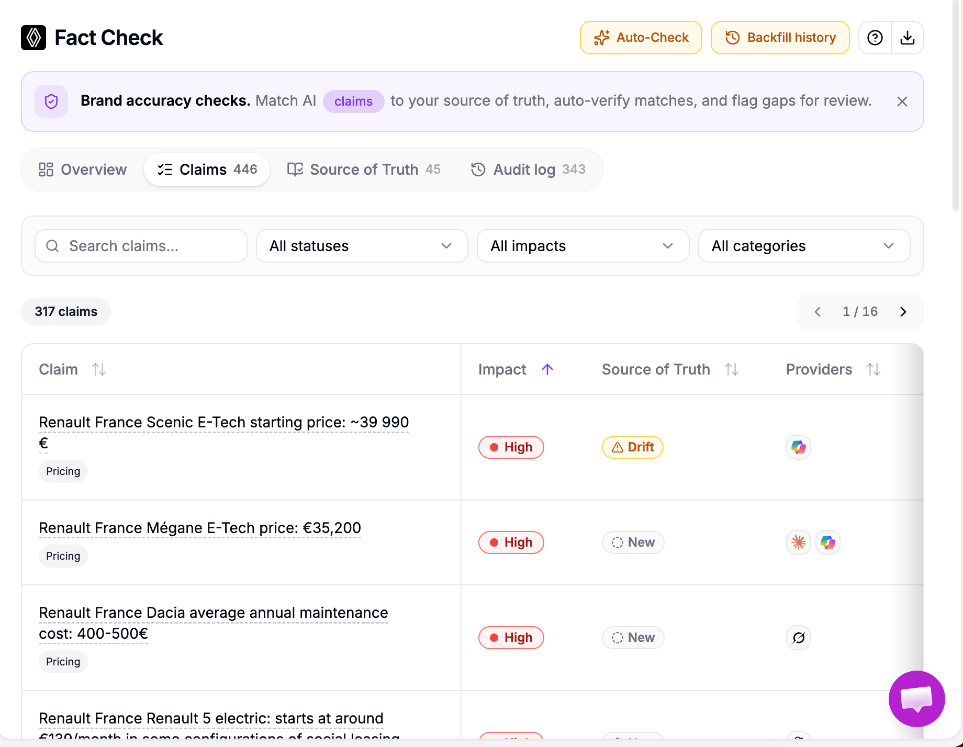This screenshot has width=963, height=747.
Task: Go to the previous claims page
Action: pyautogui.click(x=818, y=312)
